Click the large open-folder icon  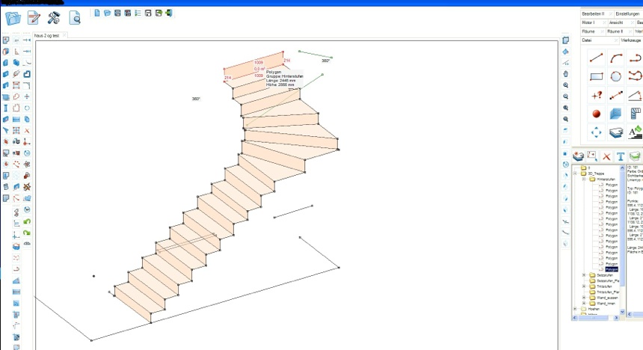coord(13,16)
